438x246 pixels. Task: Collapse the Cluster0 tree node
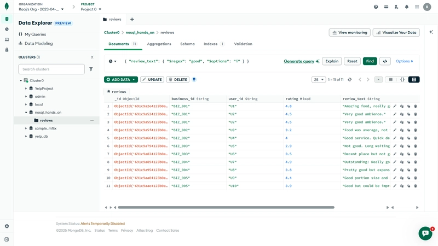(x=21, y=80)
